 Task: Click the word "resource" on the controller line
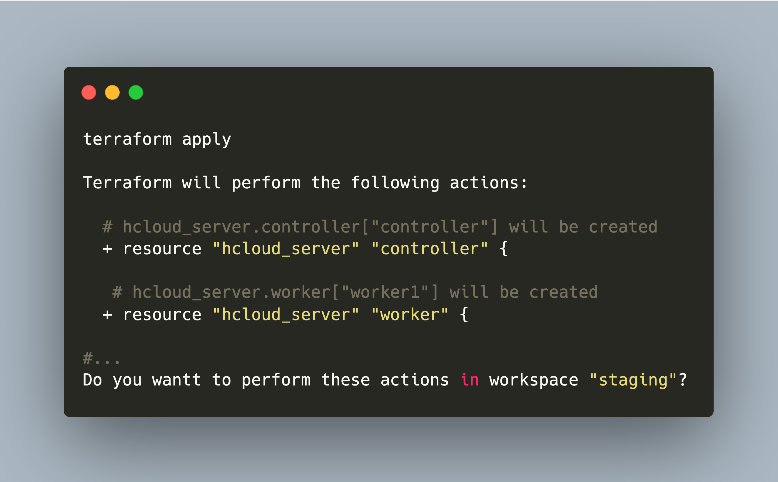point(162,249)
